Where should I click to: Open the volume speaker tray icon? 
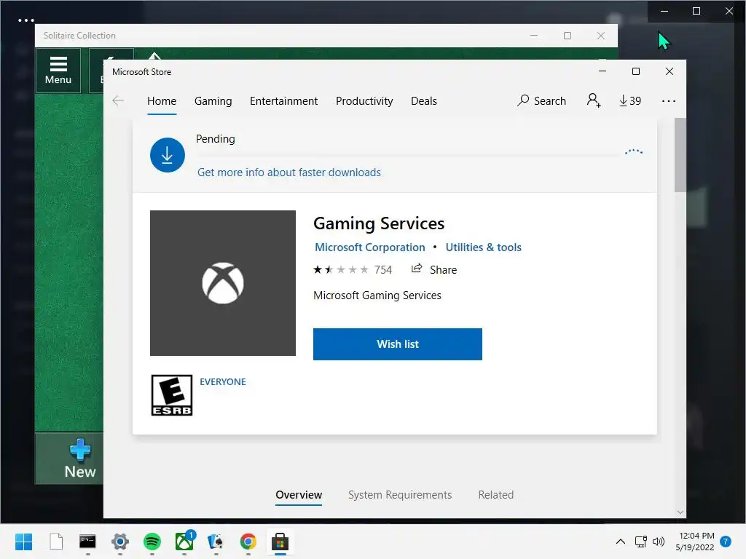(x=659, y=542)
